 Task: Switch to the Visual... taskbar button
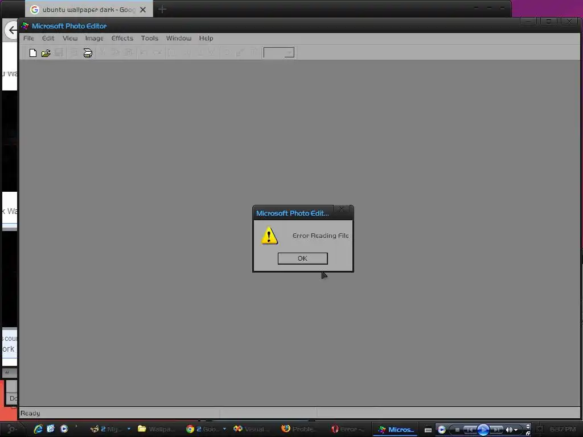coord(250,429)
